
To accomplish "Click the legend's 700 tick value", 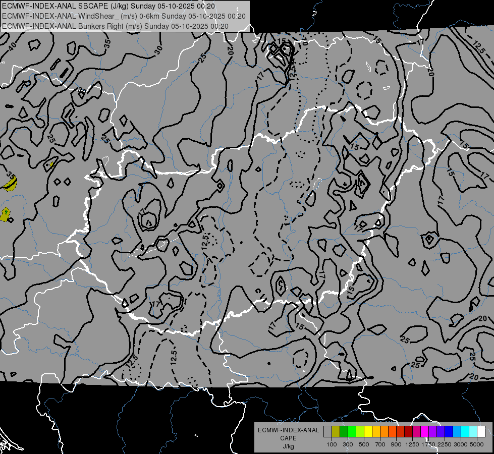I will (x=380, y=444).
